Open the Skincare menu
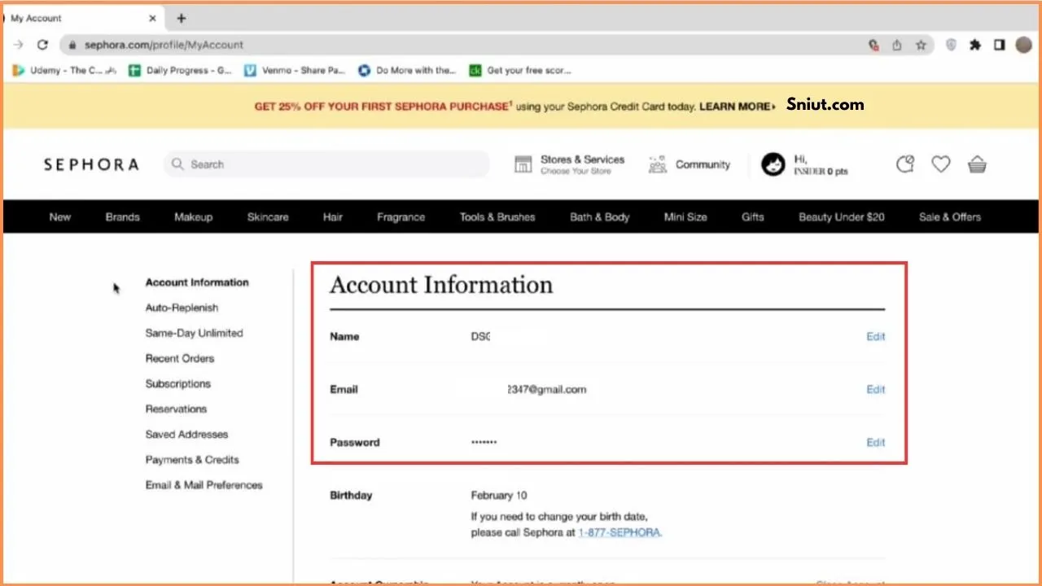This screenshot has width=1042, height=586. pyautogui.click(x=268, y=216)
